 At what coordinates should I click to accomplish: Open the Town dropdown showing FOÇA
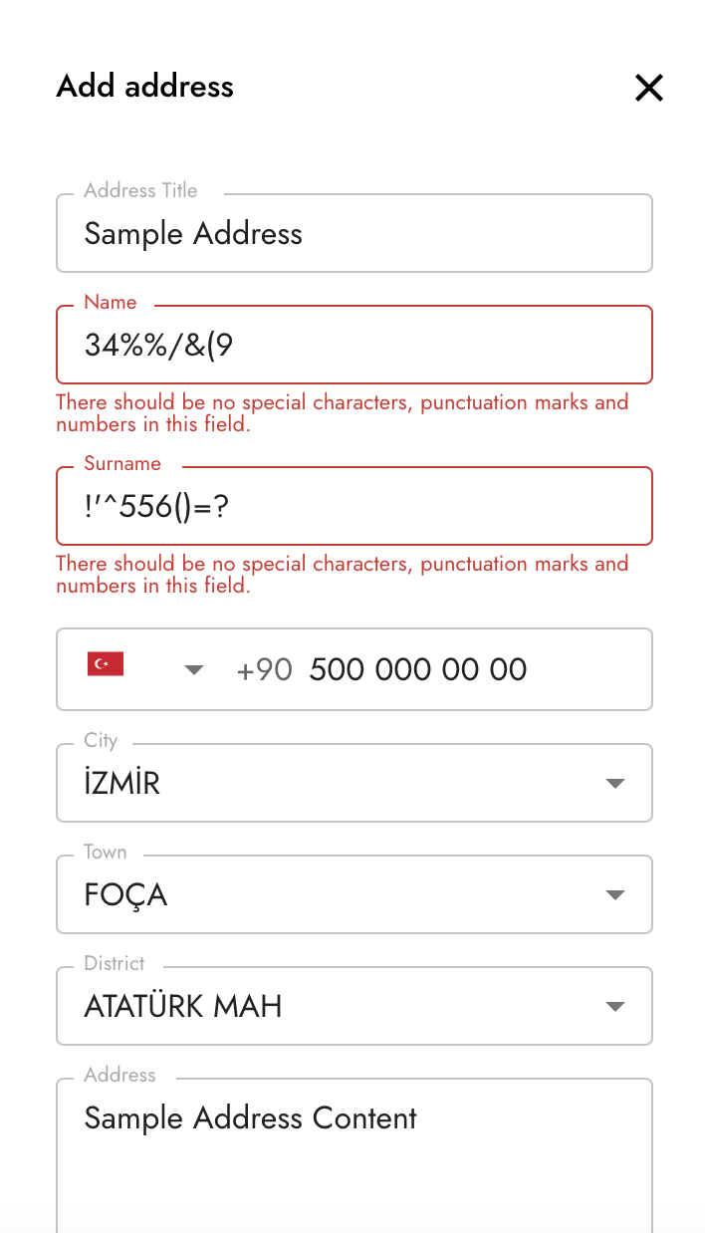(x=329, y=895)
